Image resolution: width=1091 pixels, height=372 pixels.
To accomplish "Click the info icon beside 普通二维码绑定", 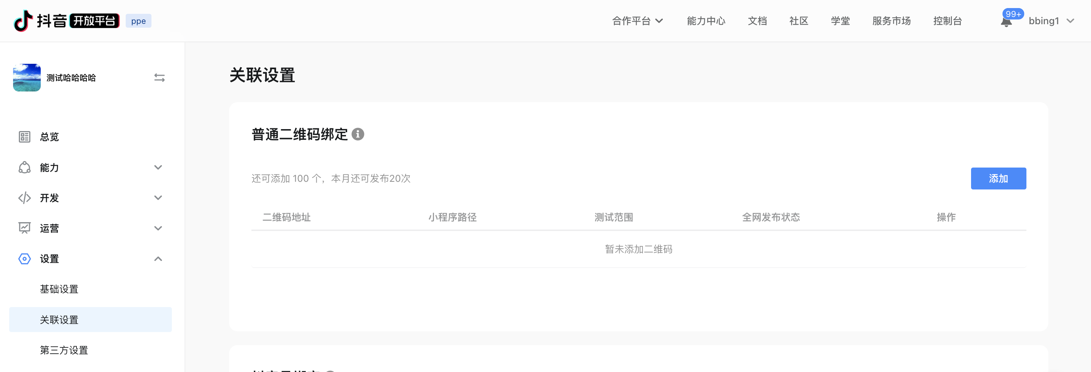I will pos(358,134).
